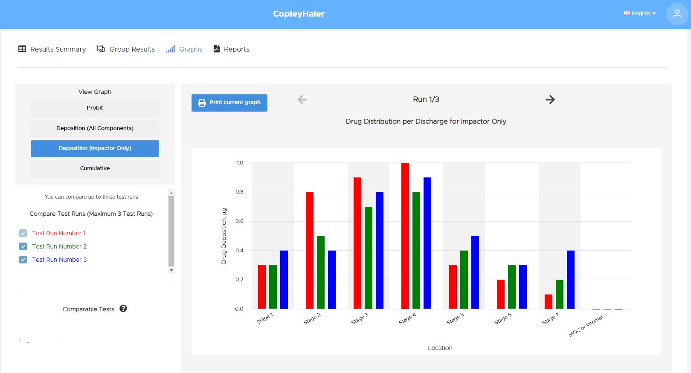Screen dimensions: 691x373
Task: Click the Comparable Tests help question icon
Action: 123,309
